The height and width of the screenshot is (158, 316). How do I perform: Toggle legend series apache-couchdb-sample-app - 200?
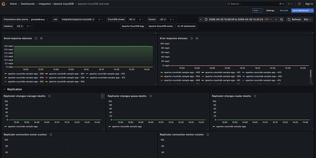26,74
